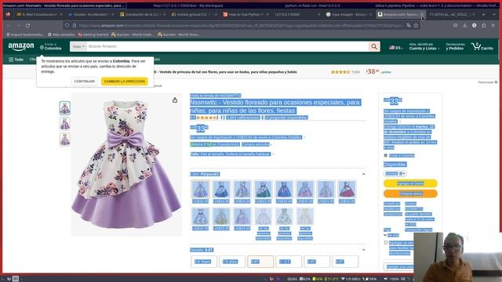This screenshot has width=502, height=282.
Task: Open the Carrito shopping cart
Action: click(x=482, y=47)
